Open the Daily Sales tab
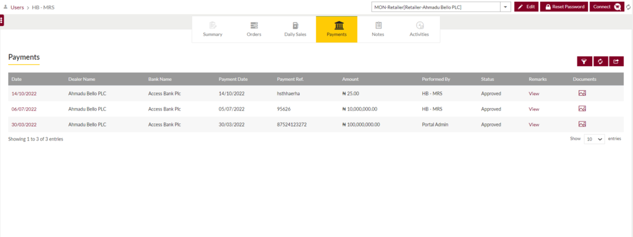The width and height of the screenshot is (633, 237). pyautogui.click(x=295, y=30)
